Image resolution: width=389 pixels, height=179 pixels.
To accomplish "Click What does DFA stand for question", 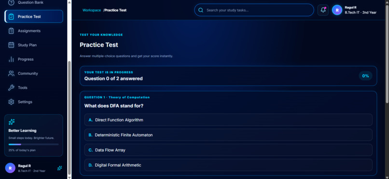I will [114, 106].
